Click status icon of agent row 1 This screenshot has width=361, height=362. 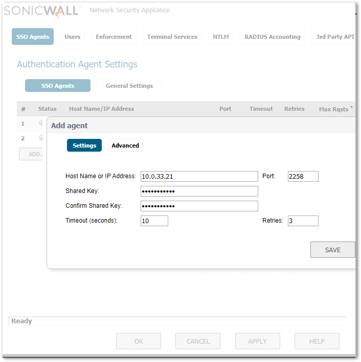(x=41, y=123)
